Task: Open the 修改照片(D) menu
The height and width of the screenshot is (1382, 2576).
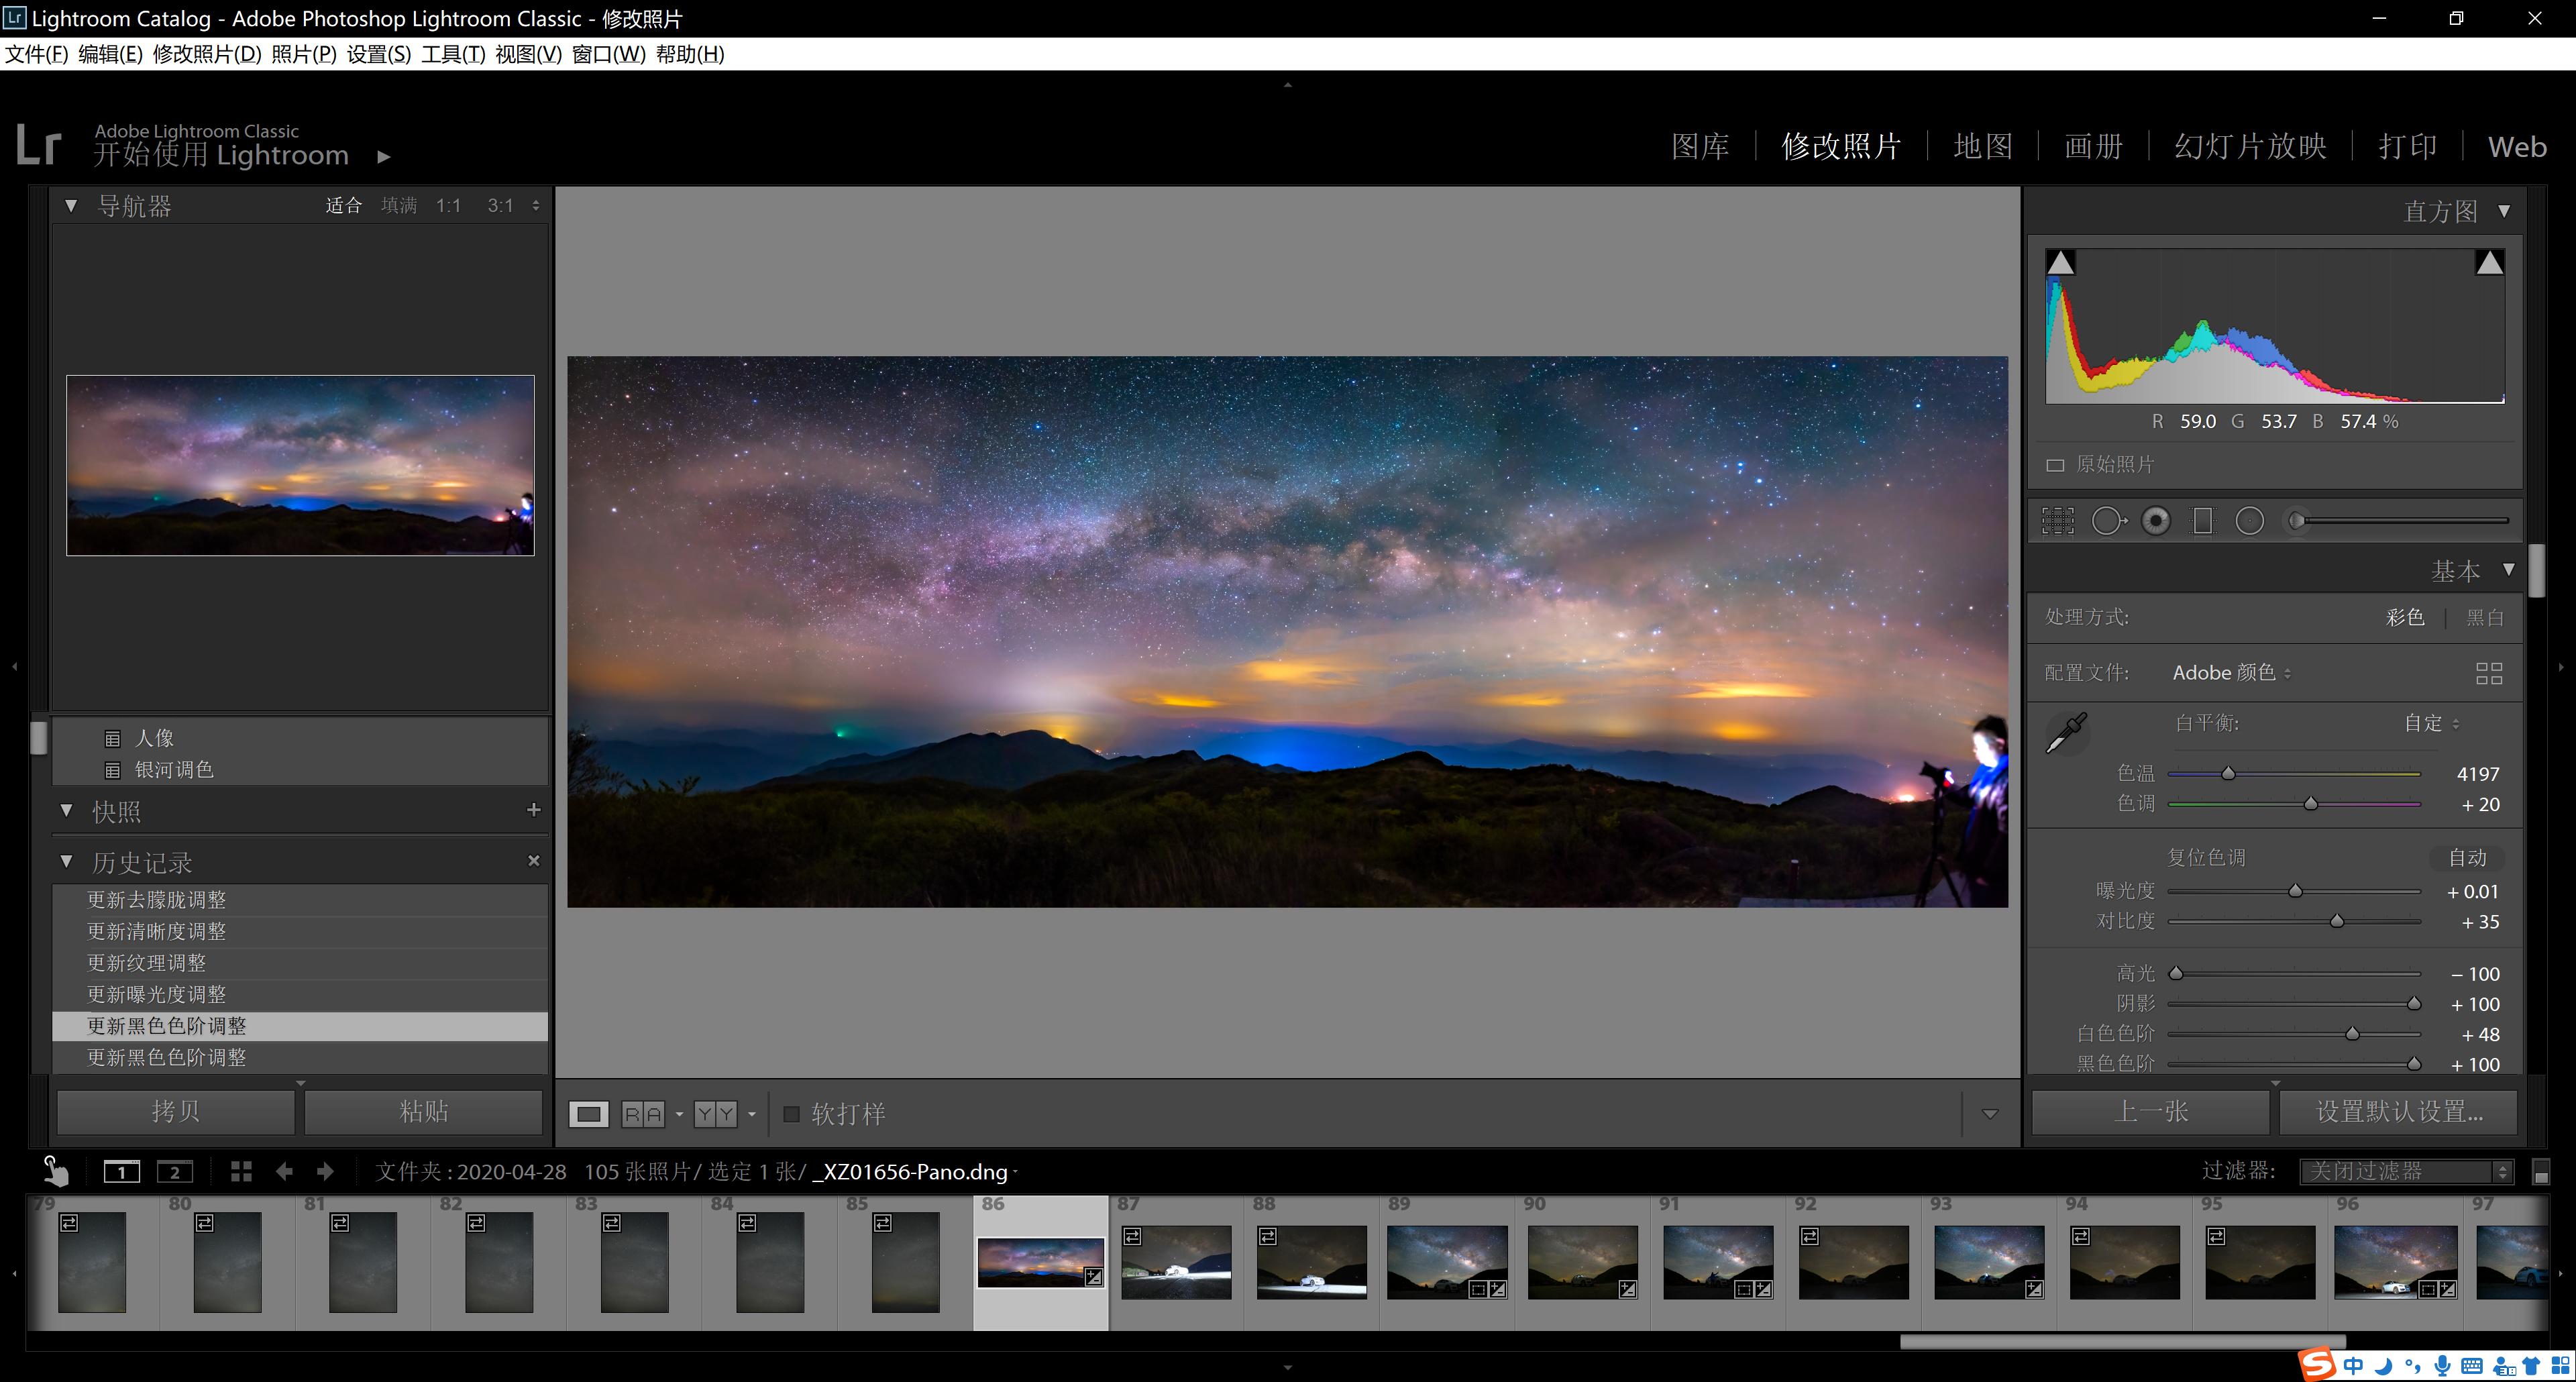Action: 206,54
